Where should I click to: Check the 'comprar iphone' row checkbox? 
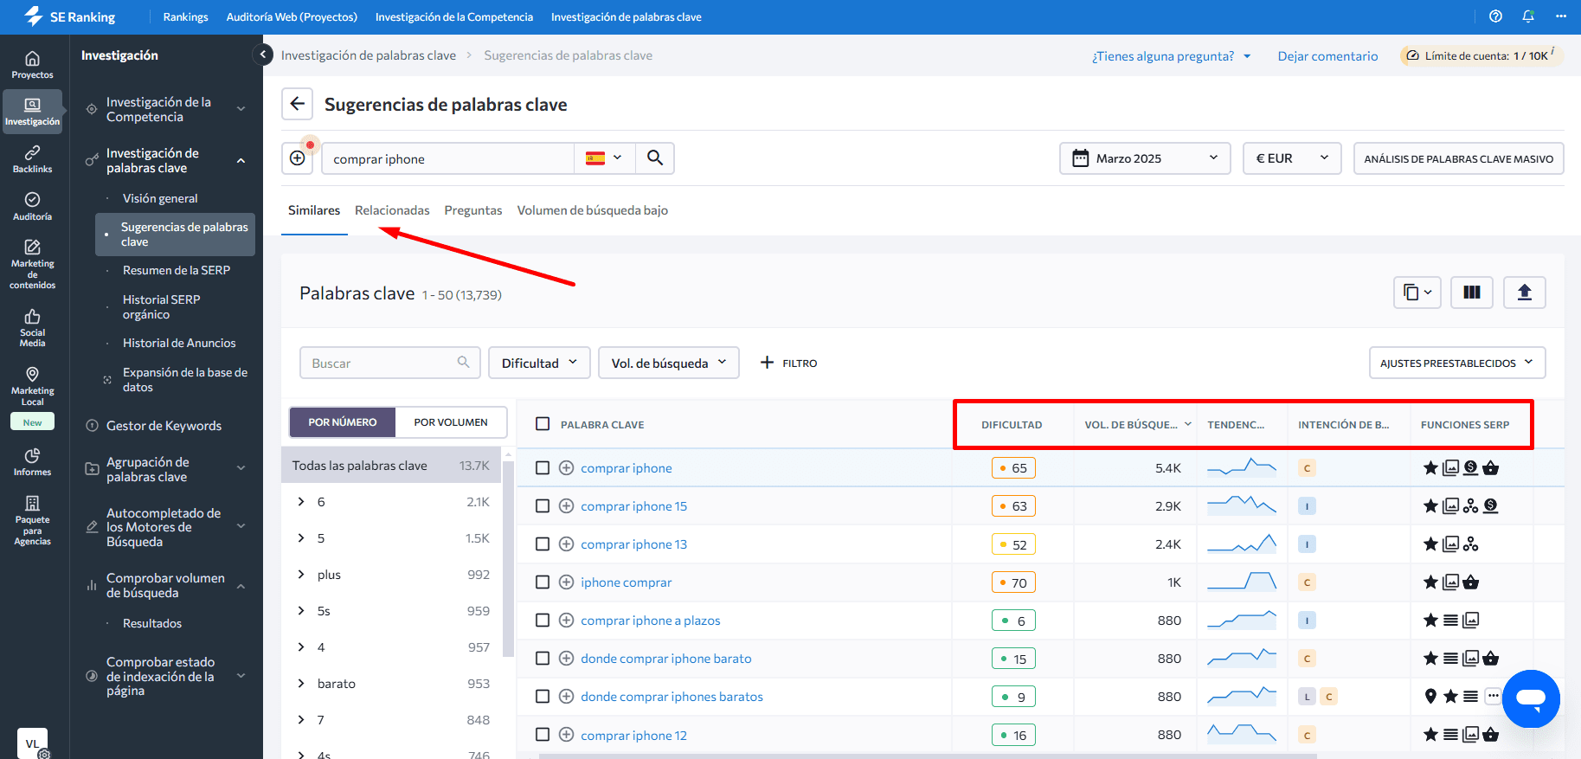point(543,468)
